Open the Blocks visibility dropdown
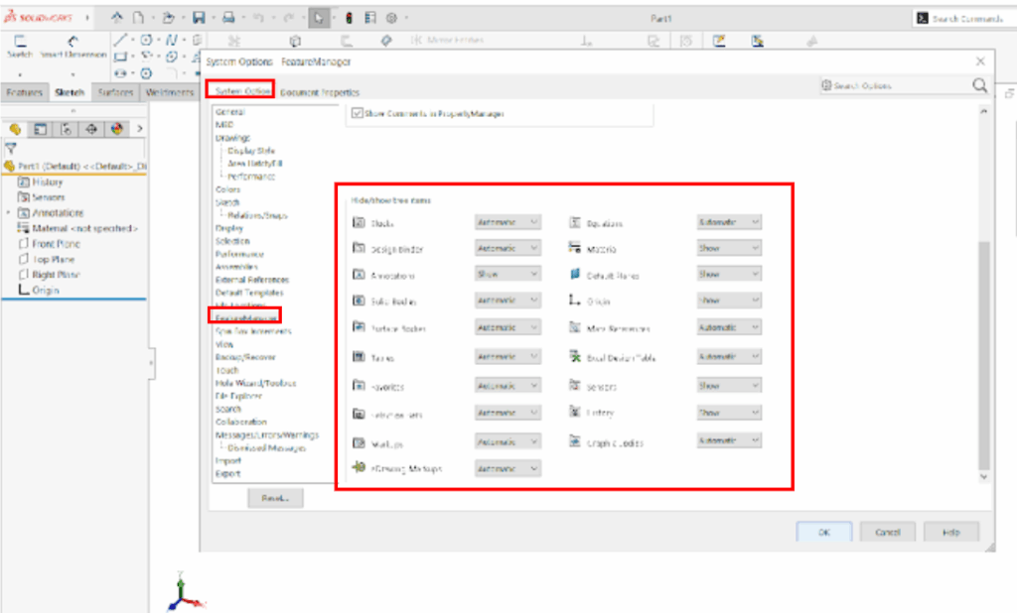 [x=508, y=222]
